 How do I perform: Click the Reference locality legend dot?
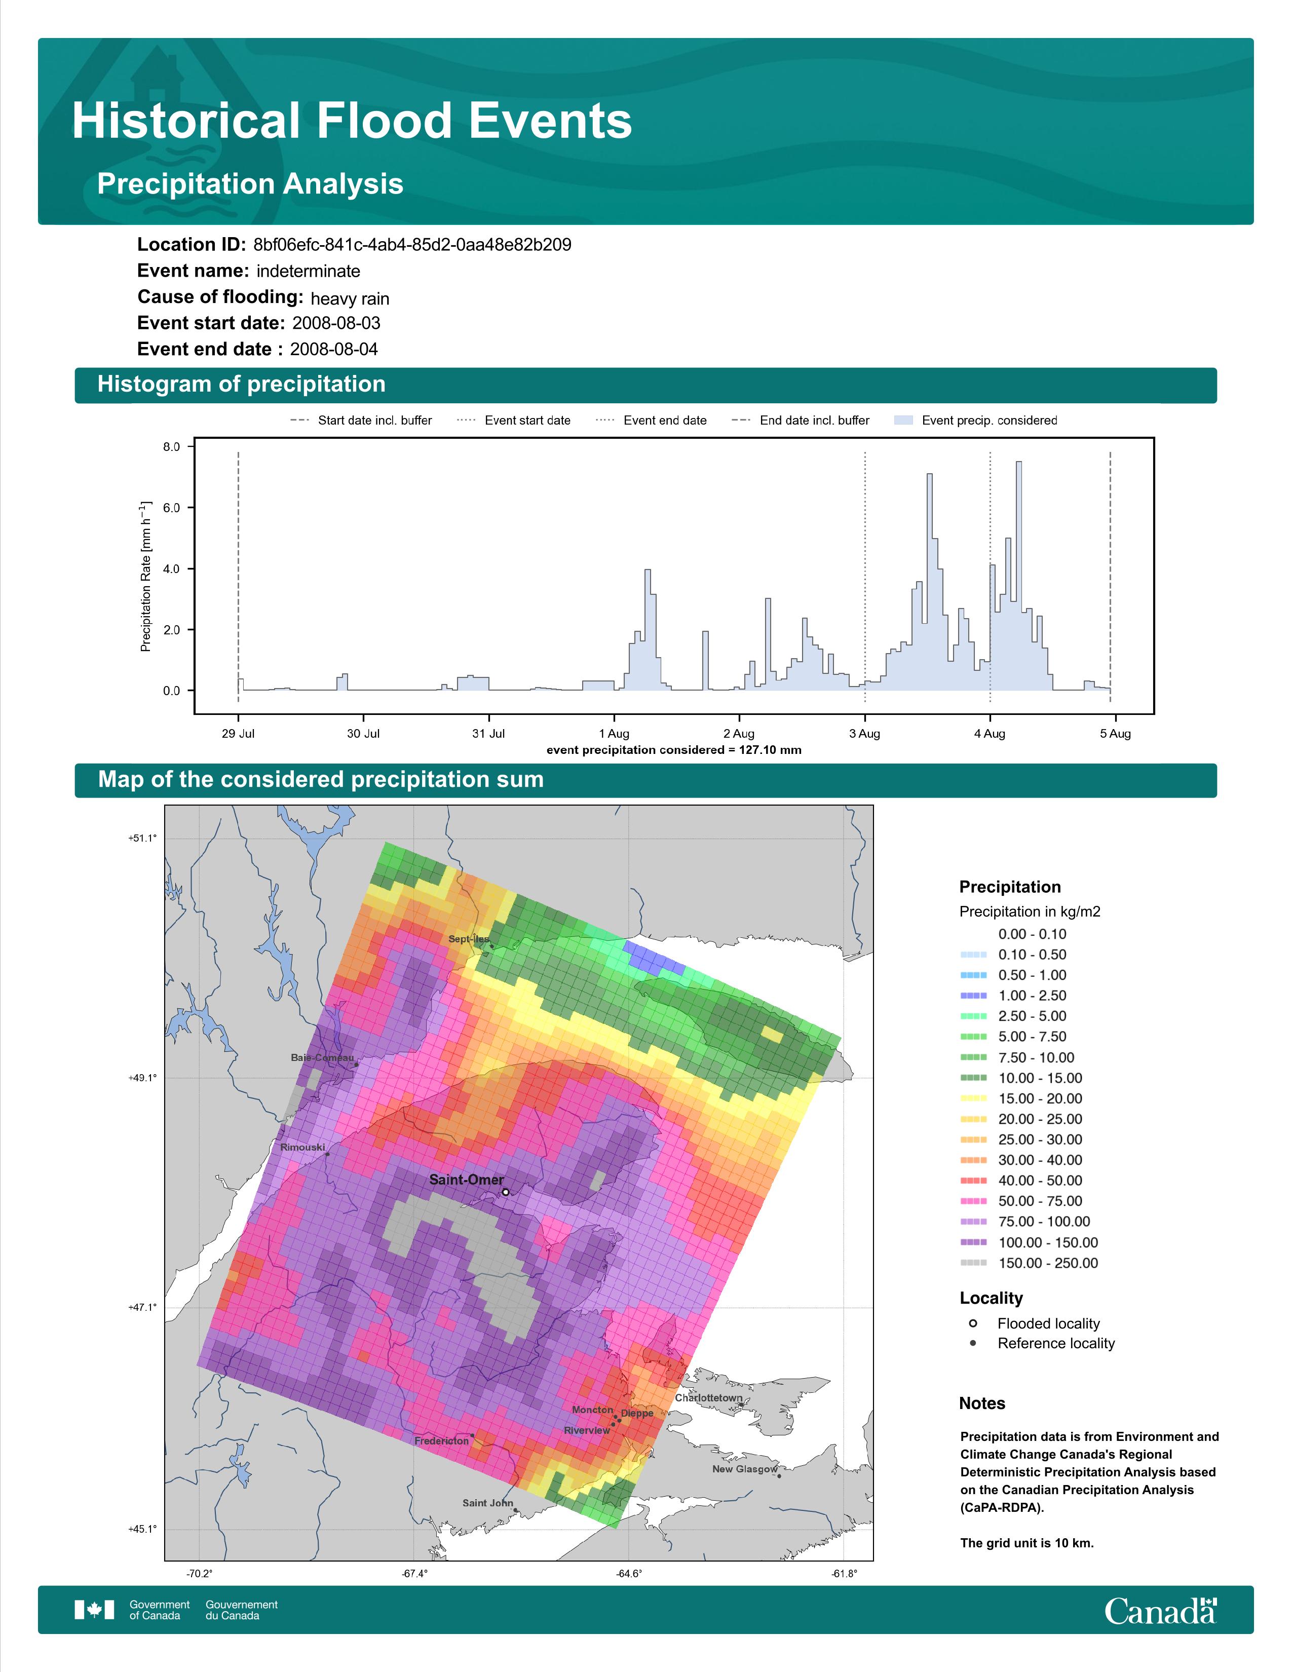pos(973,1343)
